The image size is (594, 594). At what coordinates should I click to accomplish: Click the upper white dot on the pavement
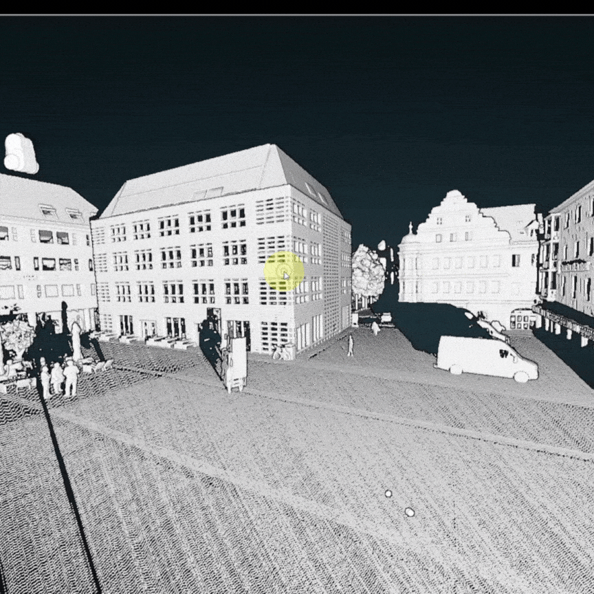tap(388, 494)
